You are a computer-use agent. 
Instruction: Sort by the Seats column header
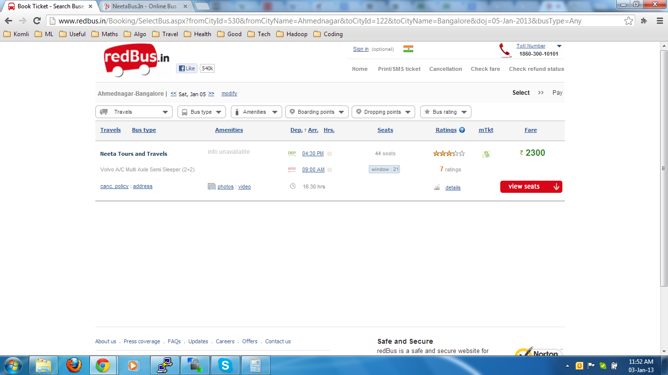click(x=385, y=130)
